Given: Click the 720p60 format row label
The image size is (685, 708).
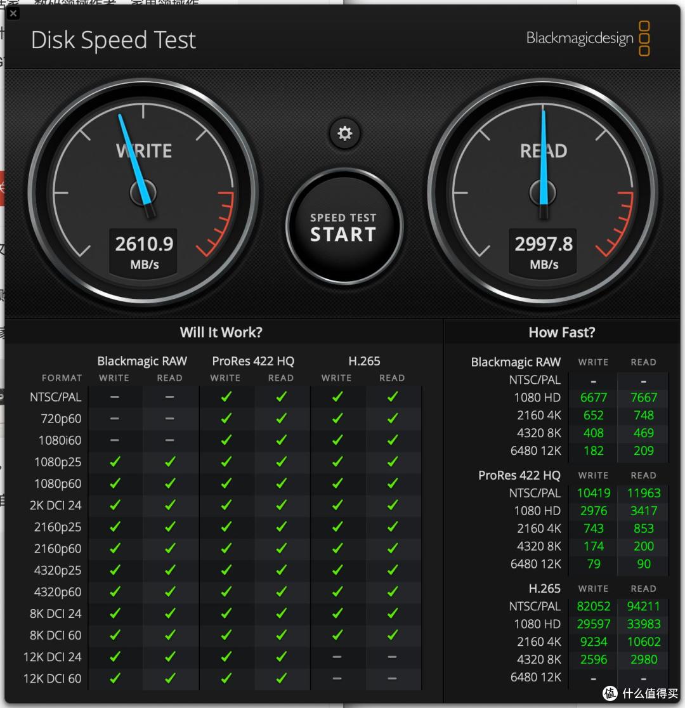Looking at the screenshot, I should click(61, 419).
